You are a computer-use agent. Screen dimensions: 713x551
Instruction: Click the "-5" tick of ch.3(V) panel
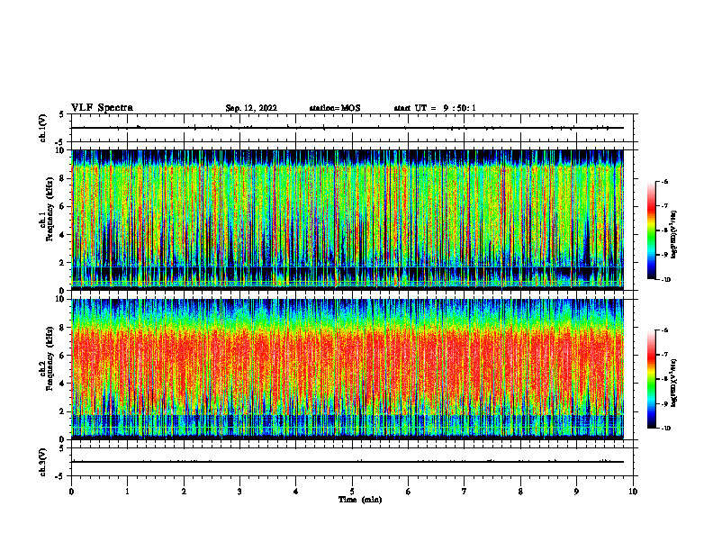click(60, 476)
